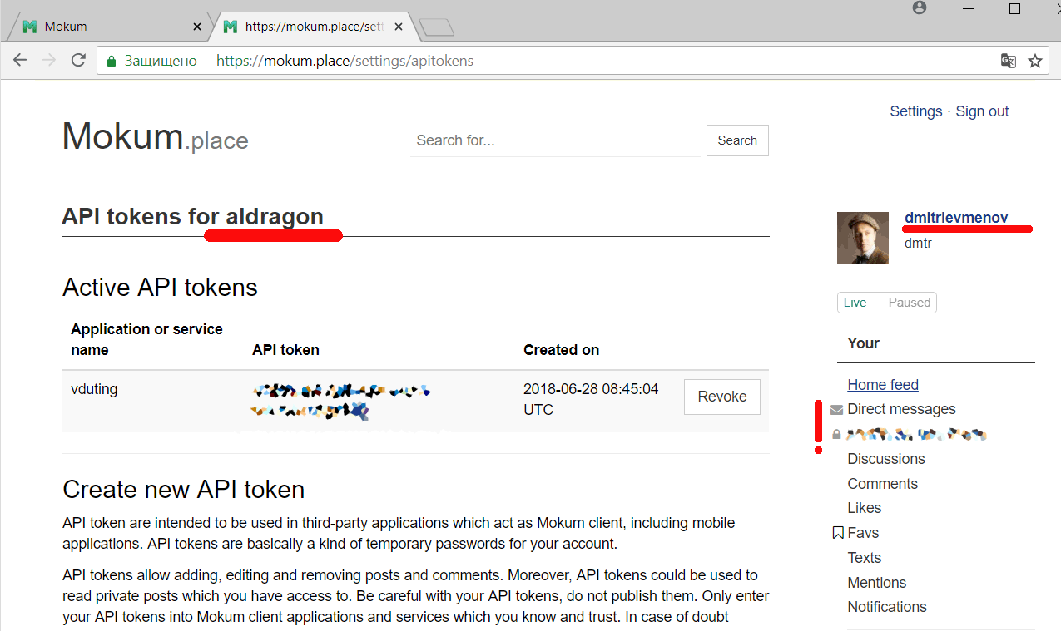The height and width of the screenshot is (631, 1061).
Task: Click the Sign out link
Action: click(x=982, y=111)
